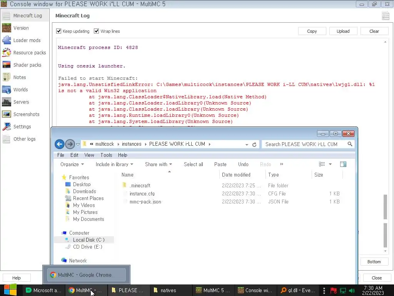The image size is (394, 296).
Task: Go back in Explorer window
Action: pyautogui.click(x=60, y=144)
